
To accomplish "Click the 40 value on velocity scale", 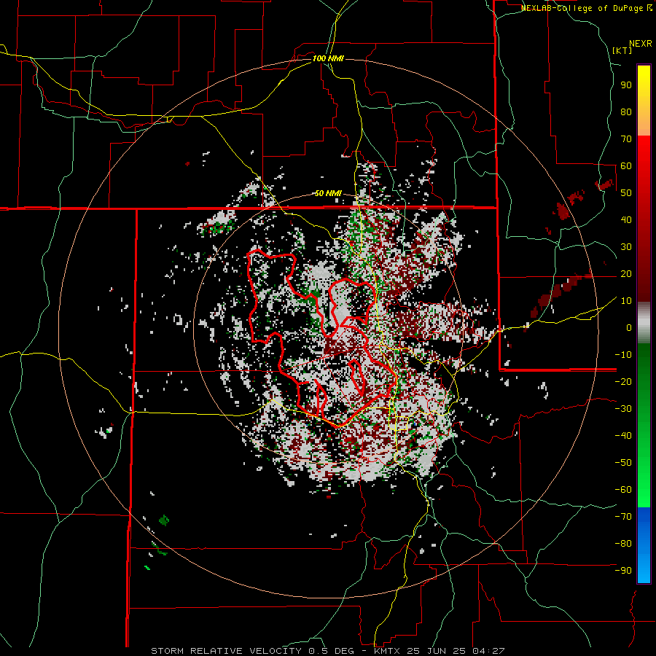I will [x=626, y=219].
